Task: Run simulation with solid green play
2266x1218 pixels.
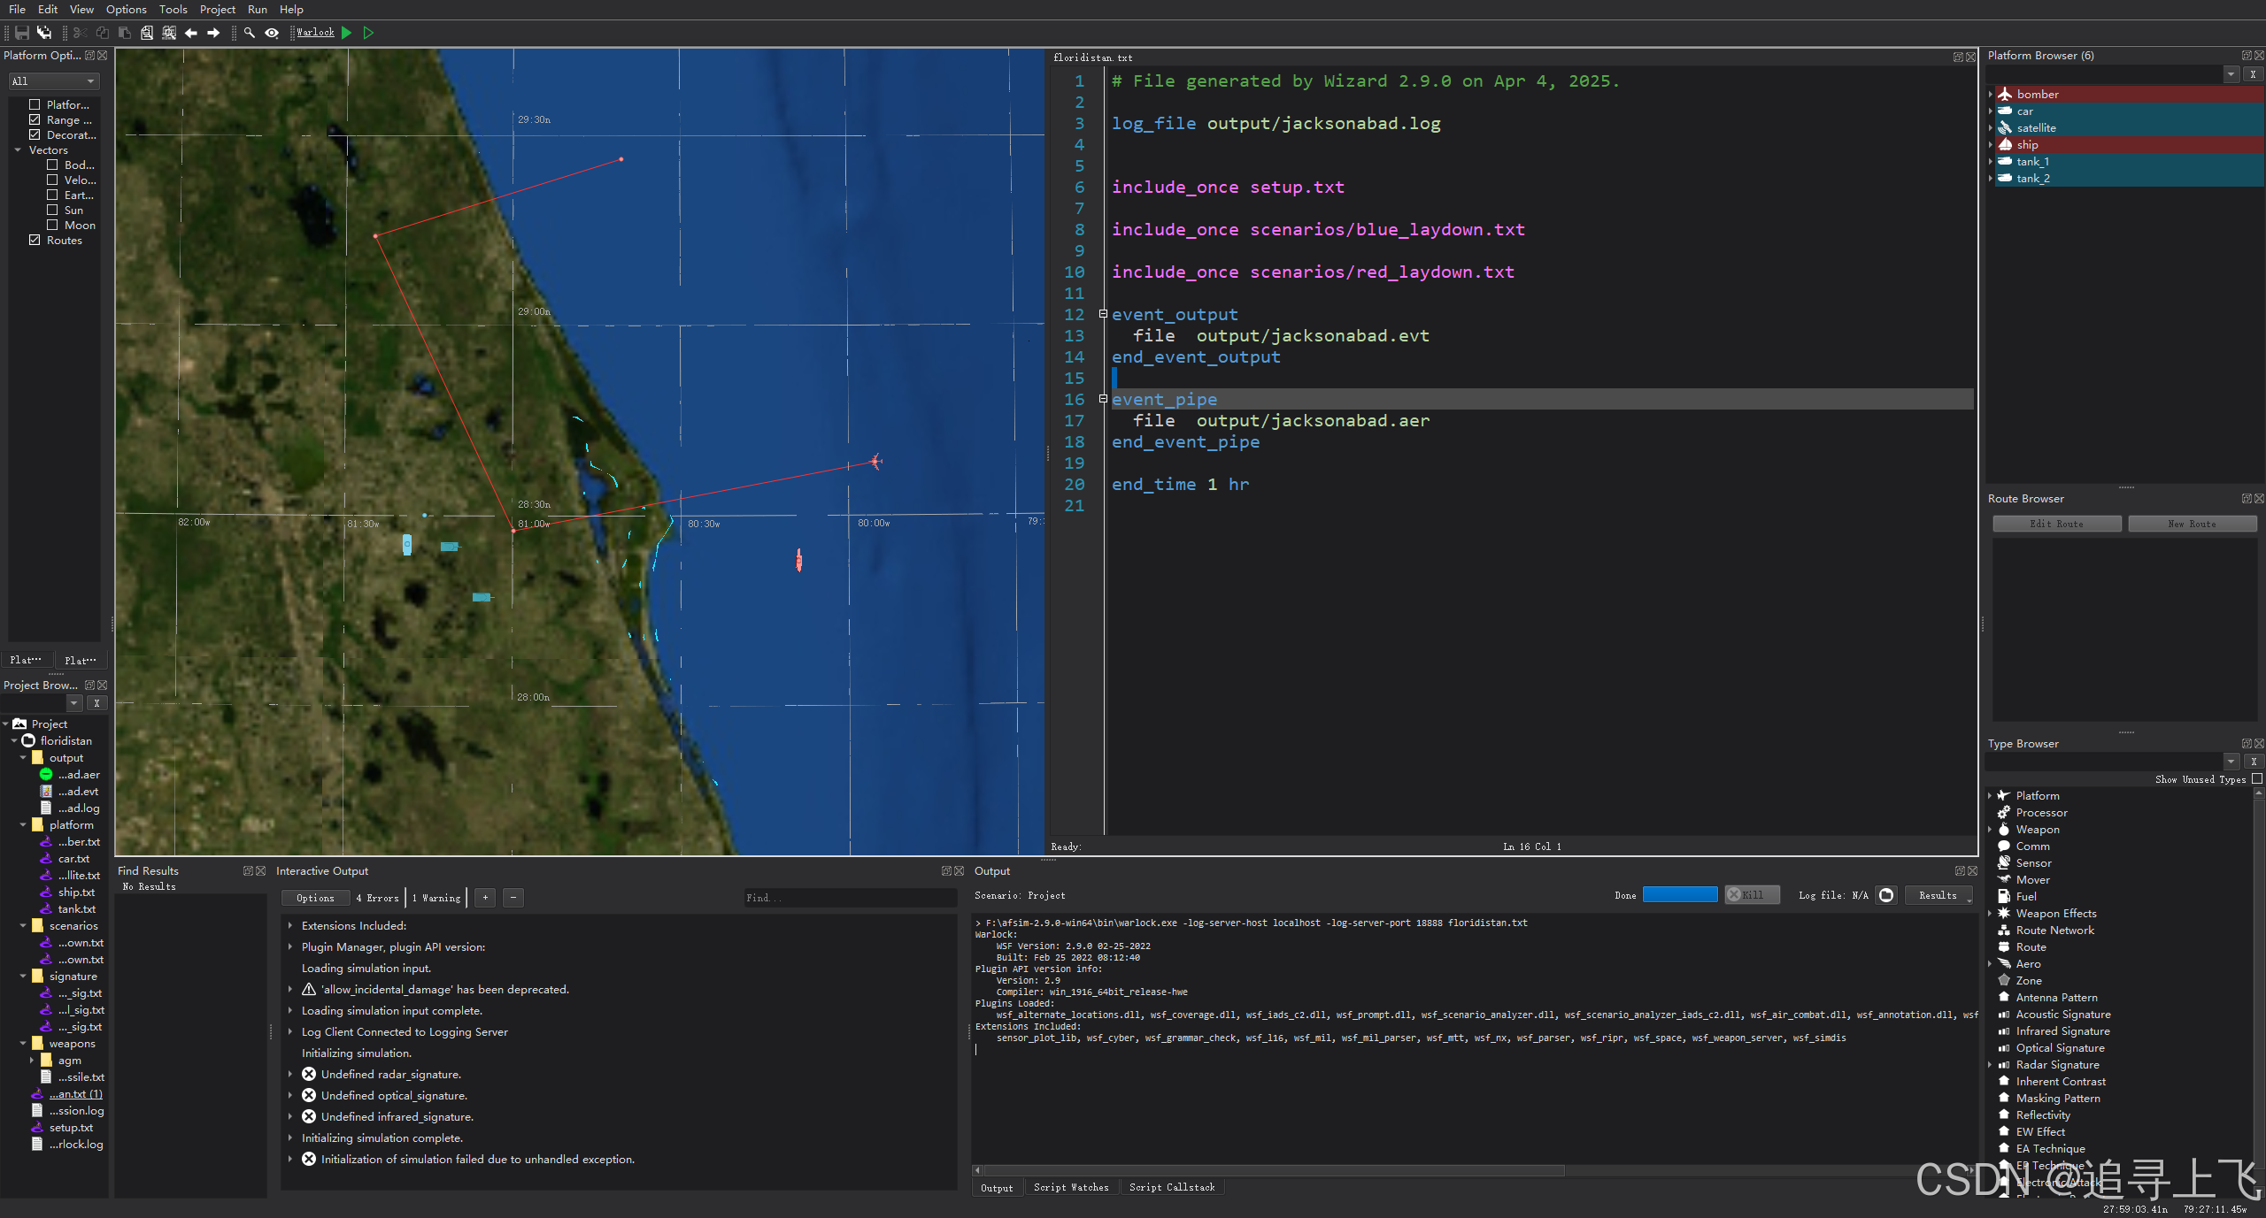Action: tap(347, 33)
